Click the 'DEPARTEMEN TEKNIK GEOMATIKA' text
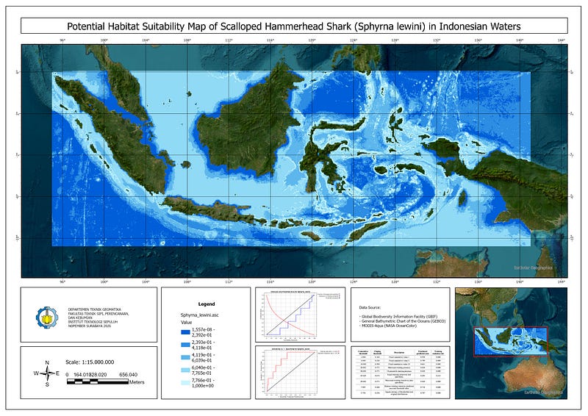 click(95, 310)
